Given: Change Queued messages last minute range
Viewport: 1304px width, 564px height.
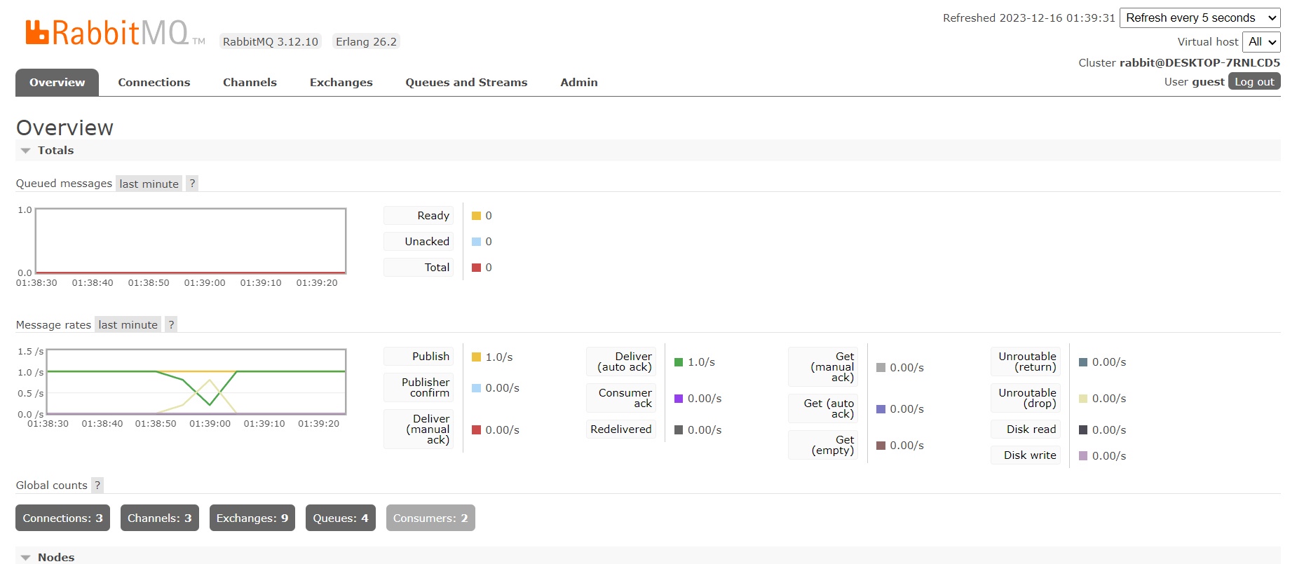Looking at the screenshot, I should [149, 184].
